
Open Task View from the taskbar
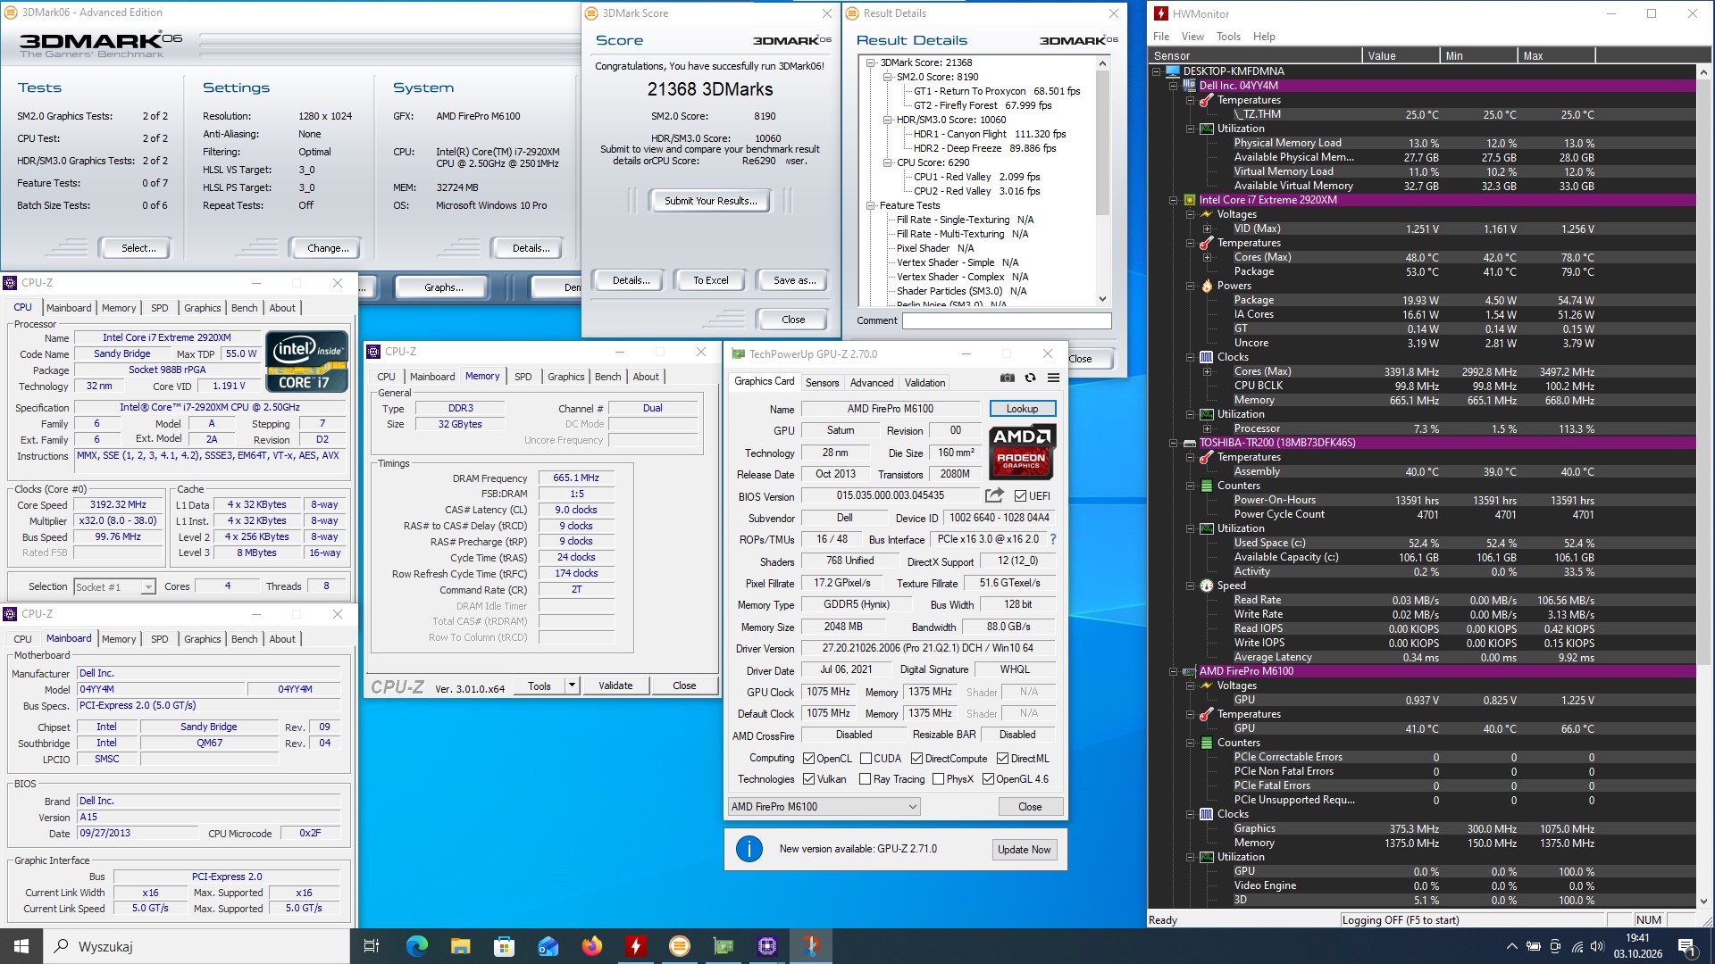pos(372,946)
